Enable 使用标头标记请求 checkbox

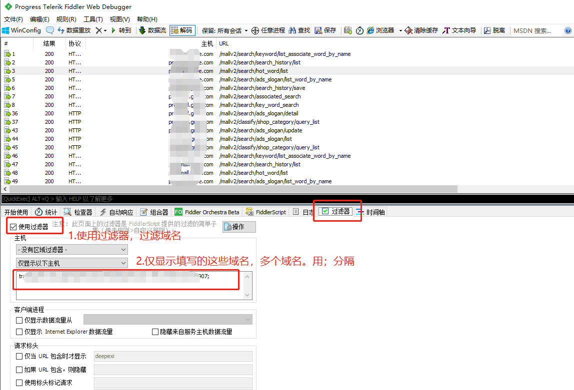click(x=19, y=383)
